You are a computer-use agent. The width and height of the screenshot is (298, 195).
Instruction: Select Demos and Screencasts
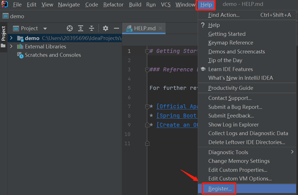[x=247, y=52]
